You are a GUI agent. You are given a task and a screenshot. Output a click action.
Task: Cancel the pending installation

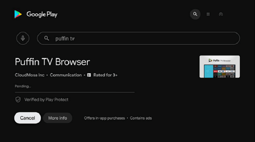pos(27,118)
